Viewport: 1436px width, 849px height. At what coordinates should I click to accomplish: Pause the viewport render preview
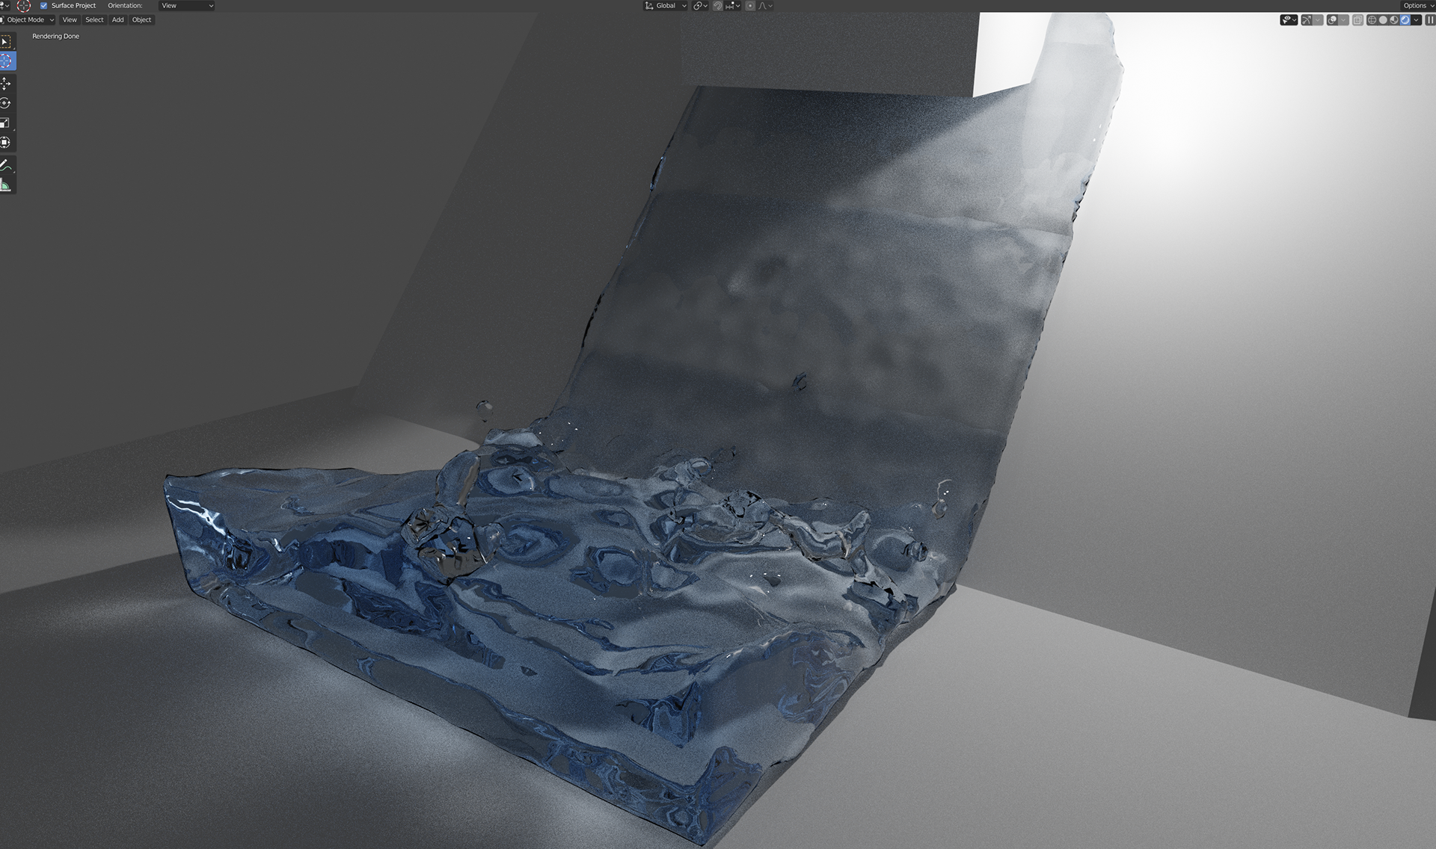click(x=1429, y=20)
